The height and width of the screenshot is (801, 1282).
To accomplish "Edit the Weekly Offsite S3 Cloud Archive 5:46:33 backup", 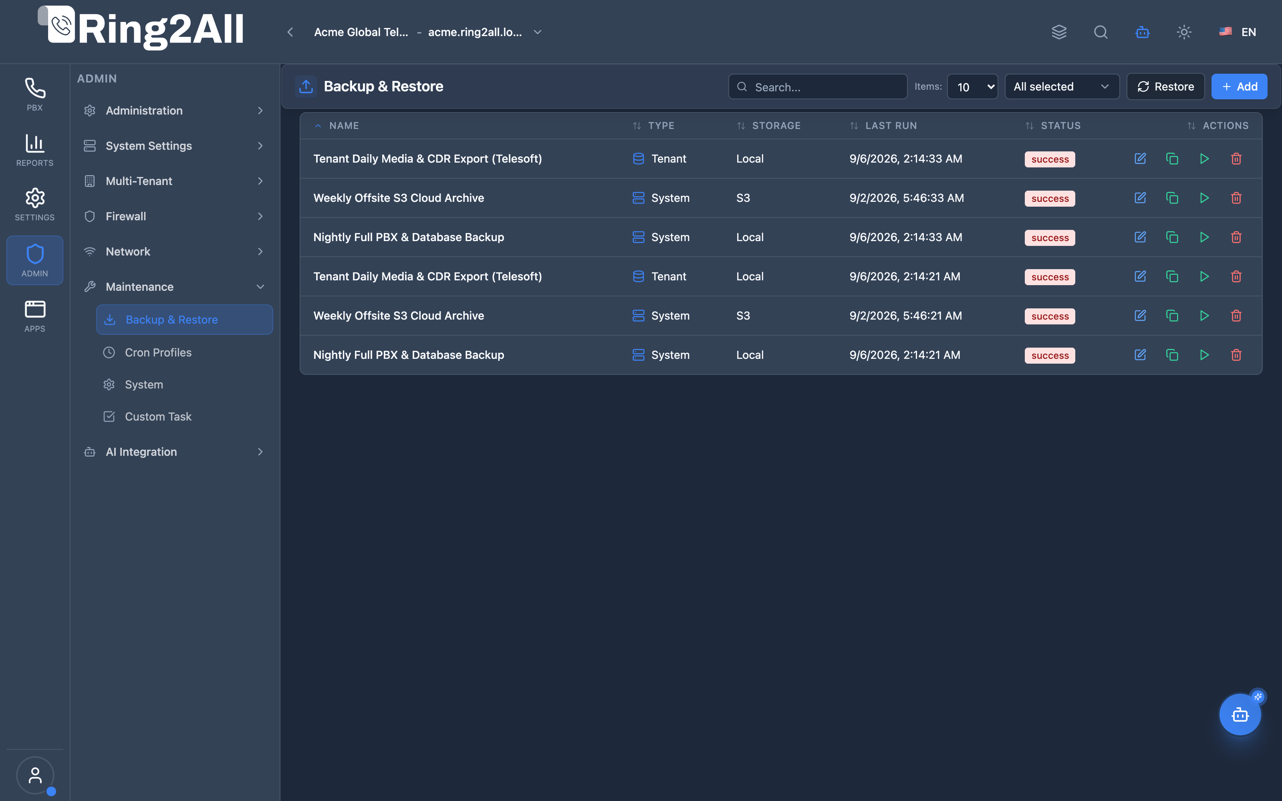I will (1140, 198).
